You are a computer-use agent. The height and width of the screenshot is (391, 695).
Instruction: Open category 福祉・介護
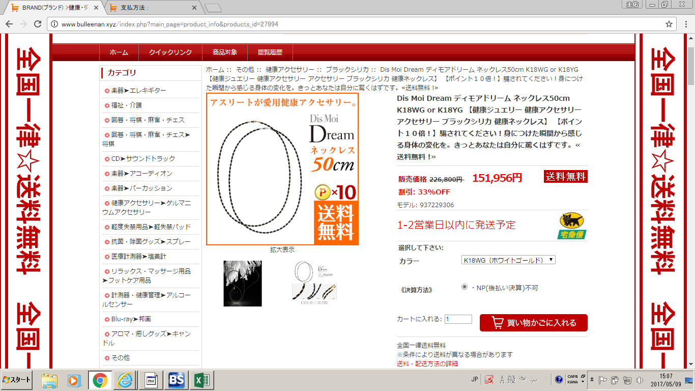(x=126, y=105)
